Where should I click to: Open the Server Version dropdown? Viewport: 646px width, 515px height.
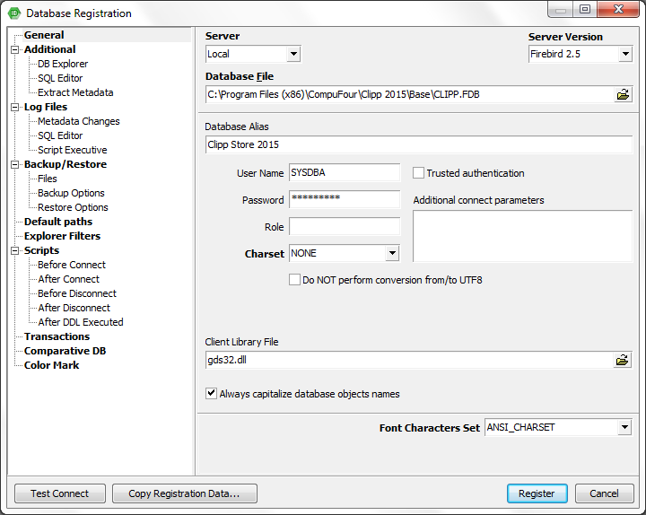coord(625,55)
